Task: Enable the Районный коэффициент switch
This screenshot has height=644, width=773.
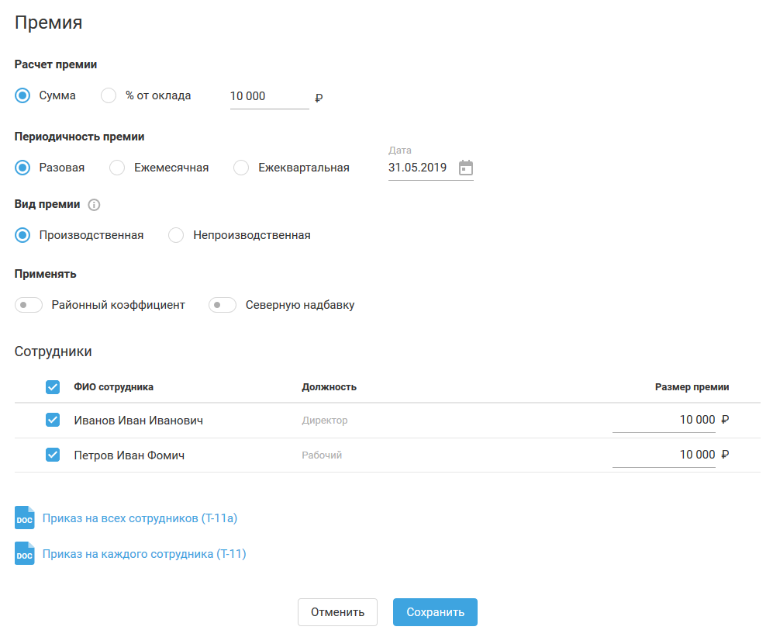Action: pos(29,305)
